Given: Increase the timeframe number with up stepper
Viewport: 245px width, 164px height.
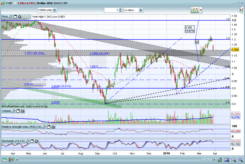Looking at the screenshot, I should pos(120,9).
